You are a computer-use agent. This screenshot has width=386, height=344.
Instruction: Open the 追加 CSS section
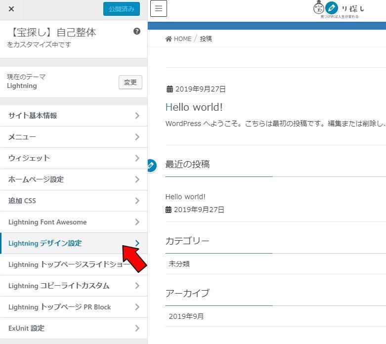tap(74, 201)
